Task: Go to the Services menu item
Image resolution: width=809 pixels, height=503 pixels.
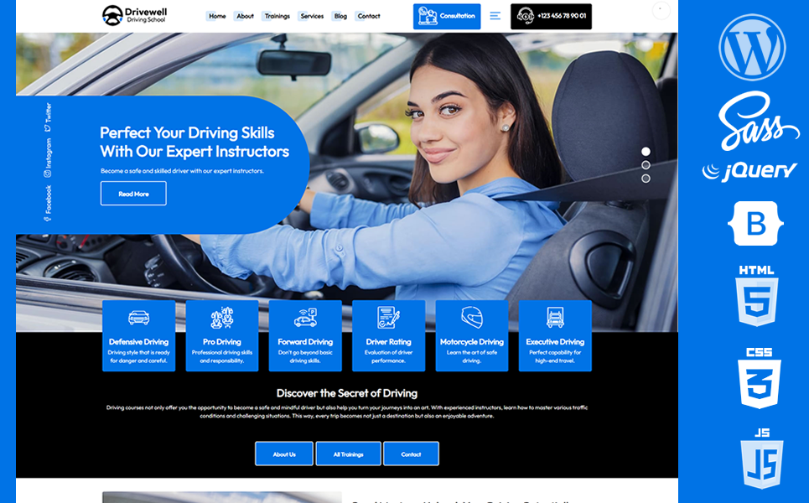Action: [312, 16]
